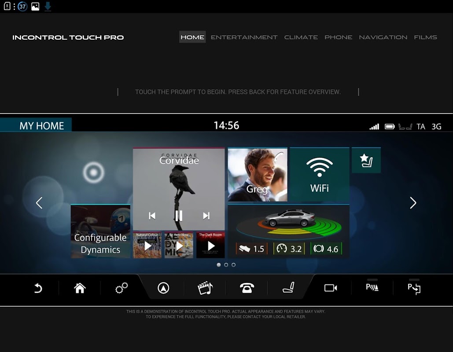Go to home via house icon
This screenshot has height=352, width=453.
80,288
